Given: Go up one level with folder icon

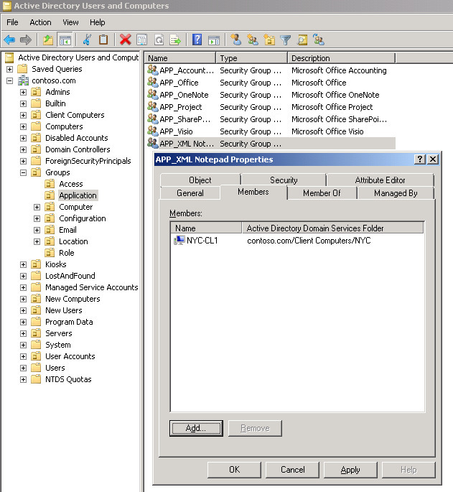Looking at the screenshot, I should tap(48, 40).
